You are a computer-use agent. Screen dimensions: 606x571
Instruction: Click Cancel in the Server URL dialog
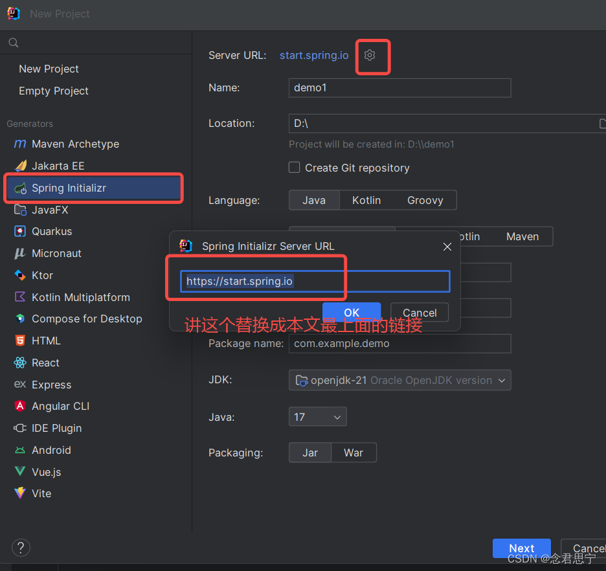(420, 312)
